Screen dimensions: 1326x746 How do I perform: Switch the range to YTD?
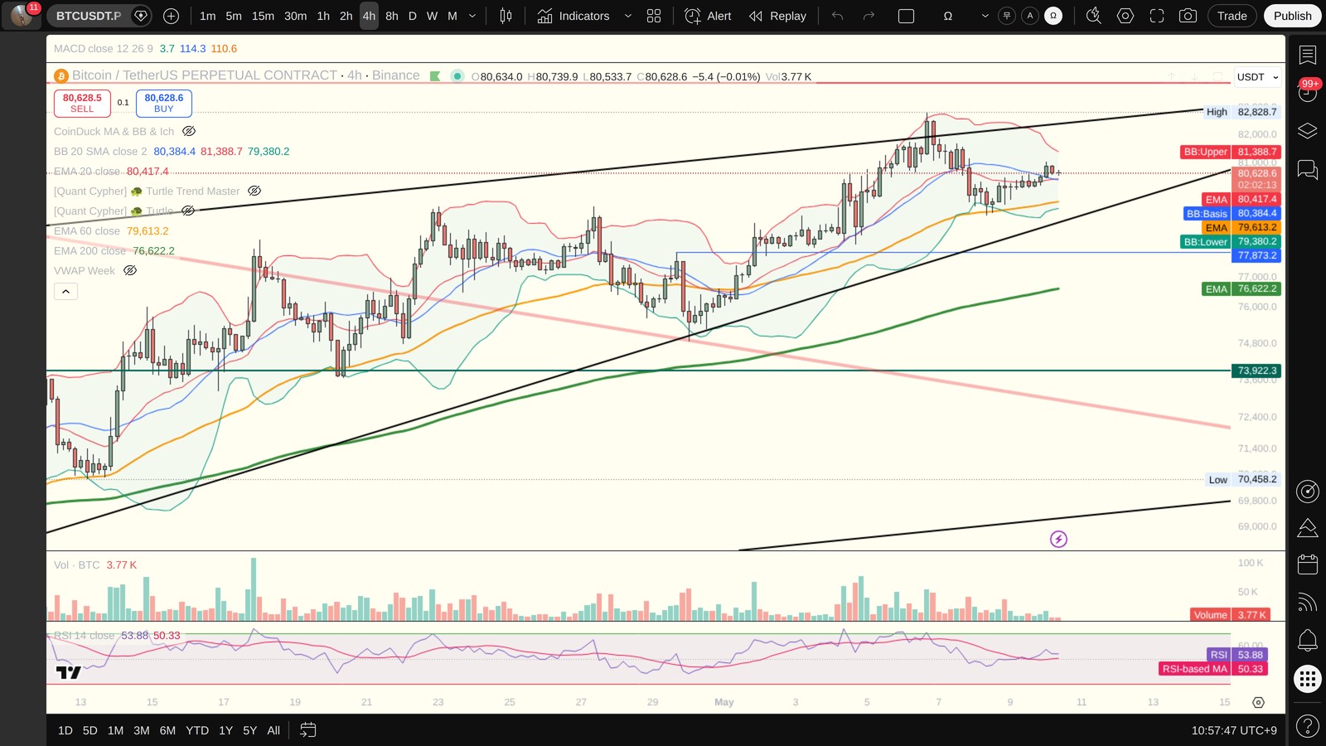[x=197, y=730]
